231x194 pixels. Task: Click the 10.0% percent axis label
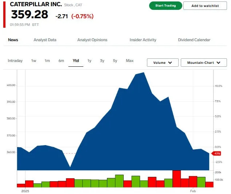tap(219, 86)
